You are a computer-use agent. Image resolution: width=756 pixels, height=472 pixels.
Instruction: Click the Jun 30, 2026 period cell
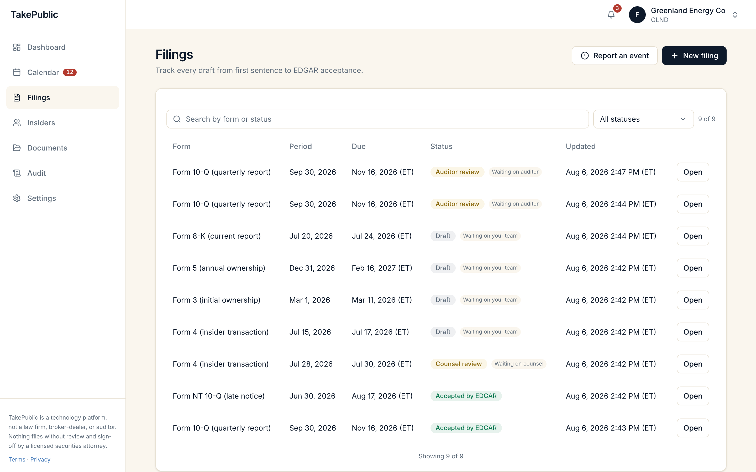(312, 396)
